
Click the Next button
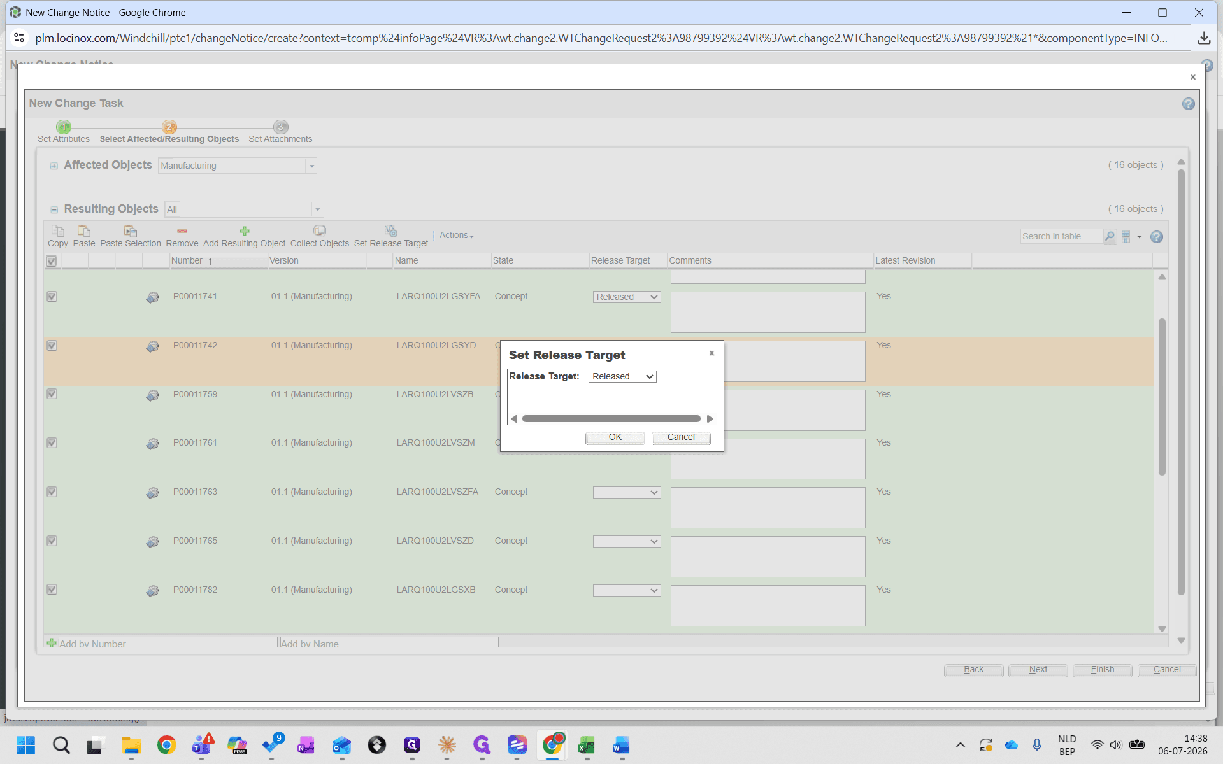pos(1038,670)
